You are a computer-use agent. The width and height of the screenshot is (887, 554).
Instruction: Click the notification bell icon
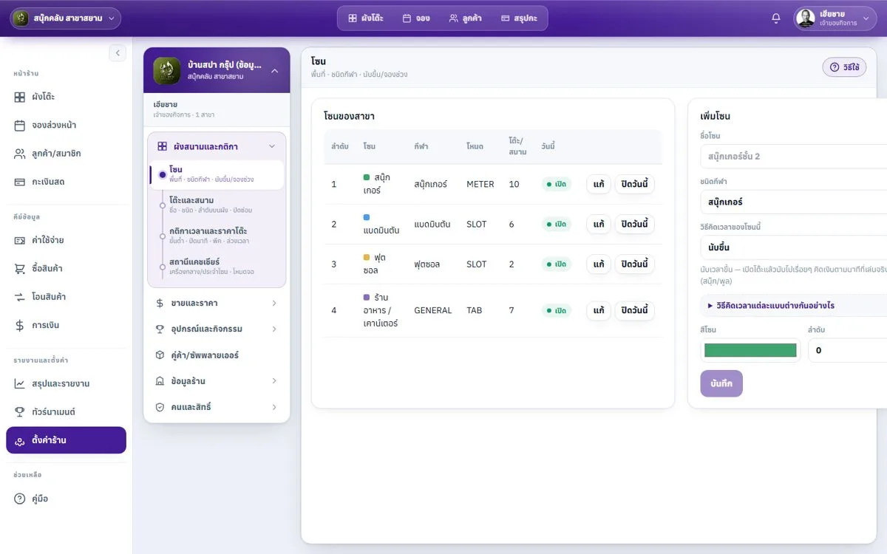tap(776, 18)
